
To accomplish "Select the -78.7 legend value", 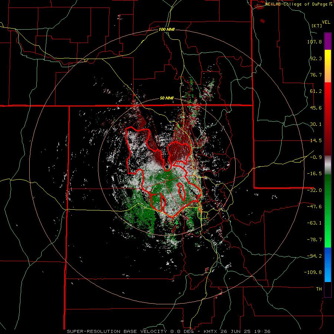I will click(x=314, y=240).
